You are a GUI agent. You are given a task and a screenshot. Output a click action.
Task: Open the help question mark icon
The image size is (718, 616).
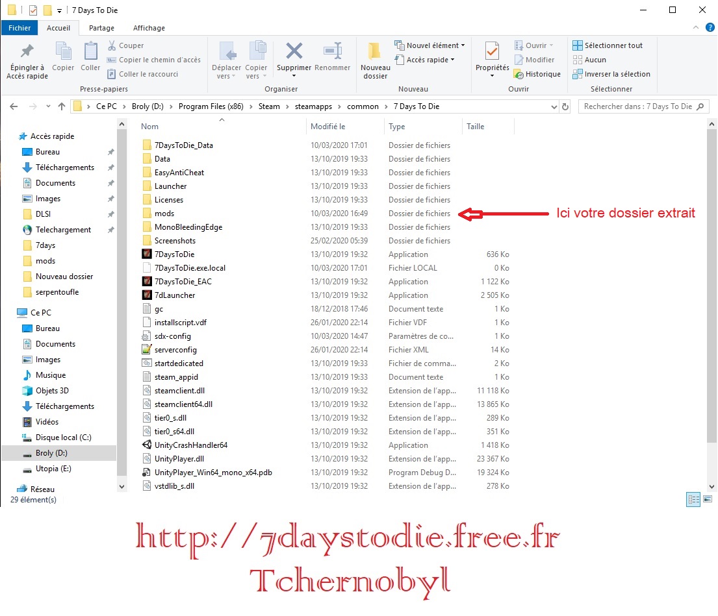point(710,27)
